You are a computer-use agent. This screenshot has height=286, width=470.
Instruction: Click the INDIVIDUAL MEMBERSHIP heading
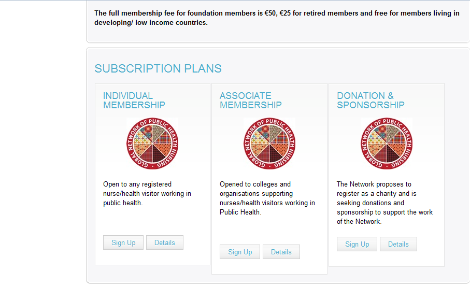(134, 101)
